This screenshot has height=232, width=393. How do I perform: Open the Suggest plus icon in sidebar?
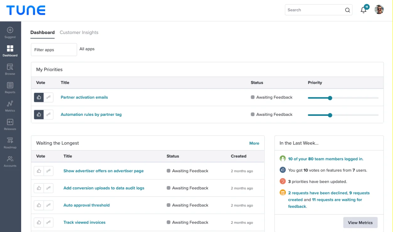tap(10, 30)
